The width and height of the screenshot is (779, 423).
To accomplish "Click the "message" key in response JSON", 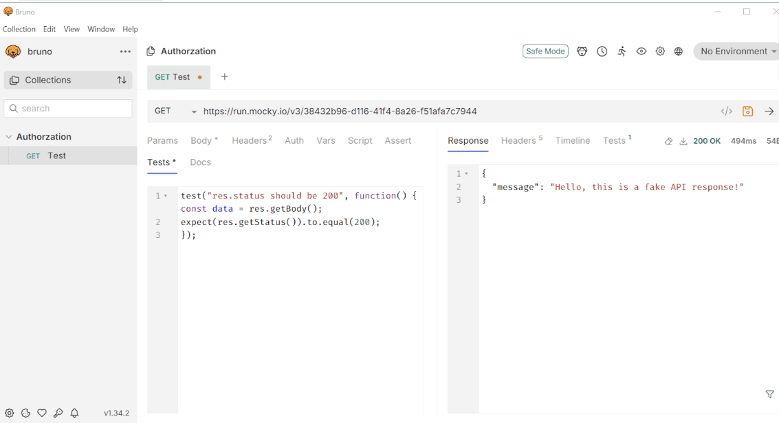I will [x=515, y=187].
